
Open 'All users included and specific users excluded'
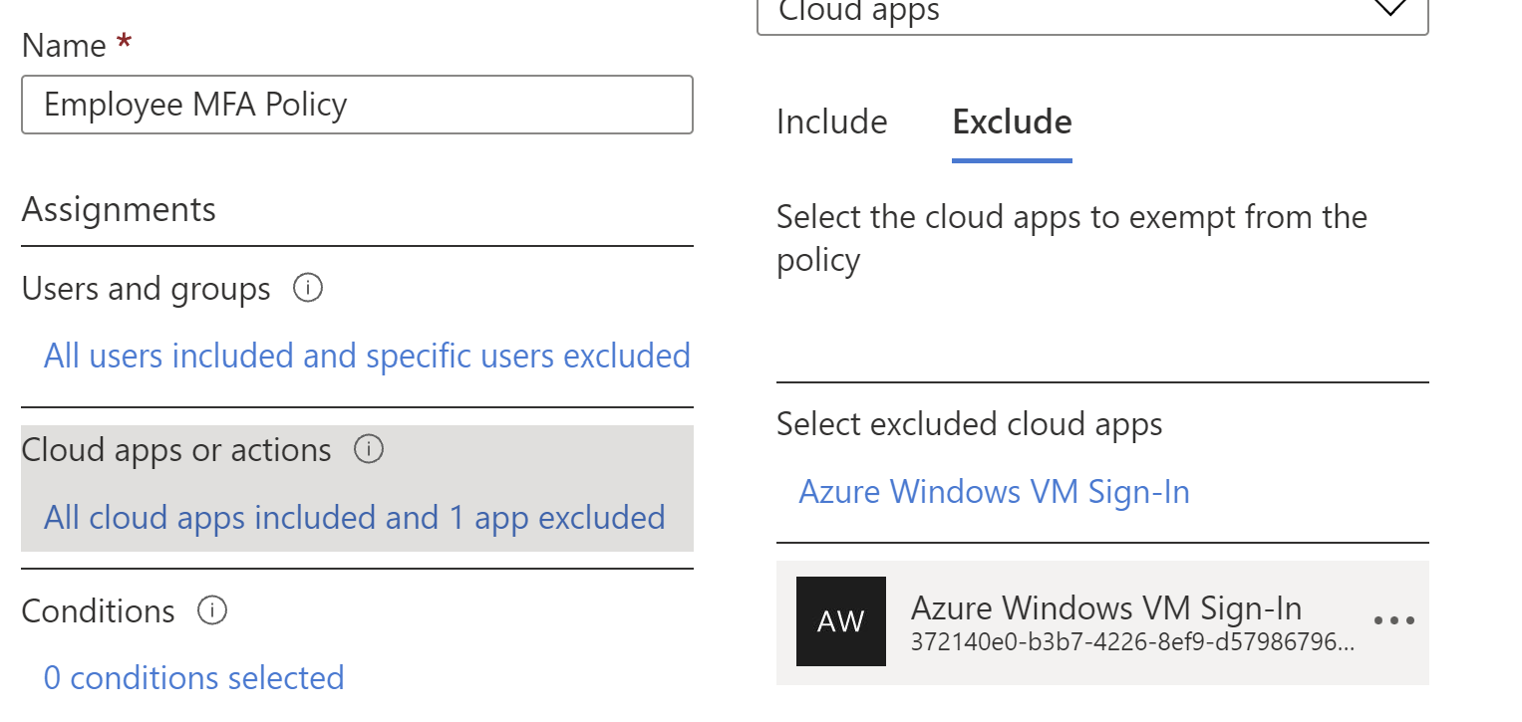[367, 357]
